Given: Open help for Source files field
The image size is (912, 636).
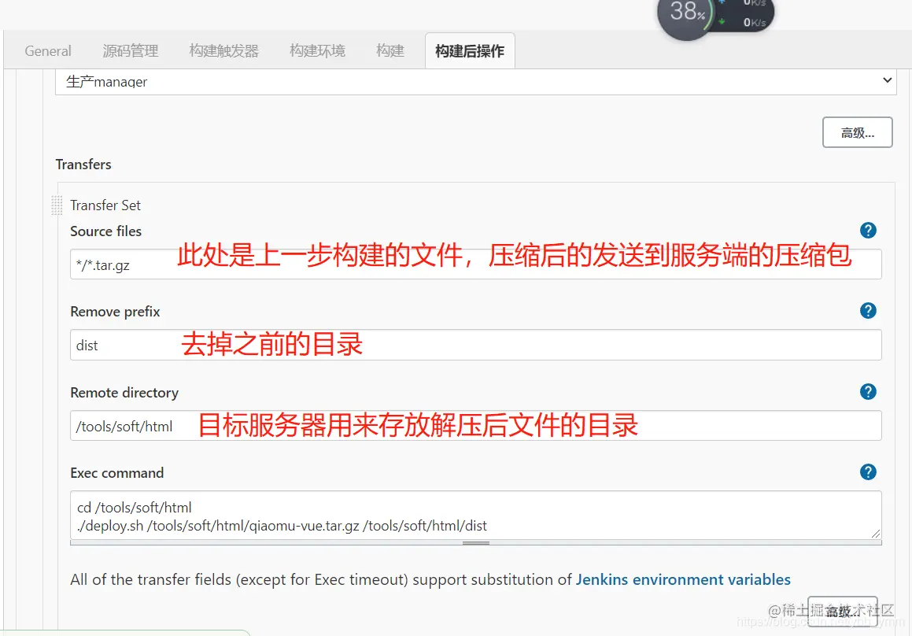Looking at the screenshot, I should pos(868,231).
